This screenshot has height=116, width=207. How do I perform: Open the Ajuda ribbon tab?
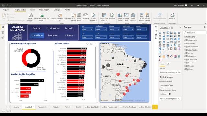67,10
